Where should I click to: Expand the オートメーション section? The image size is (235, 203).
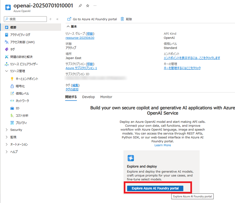[7, 144]
